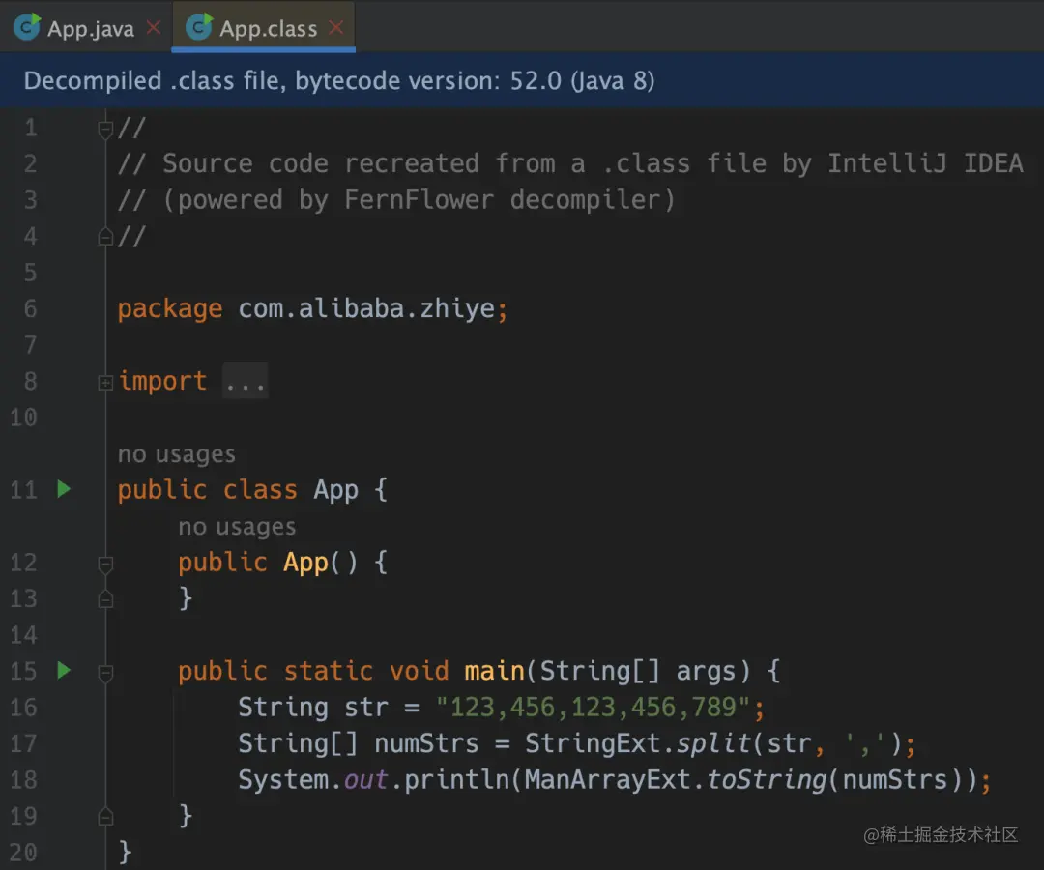Click 'static' keyword on line 15

(329, 670)
